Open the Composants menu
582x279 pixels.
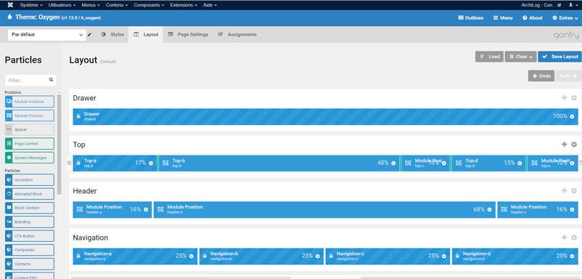(x=149, y=5)
